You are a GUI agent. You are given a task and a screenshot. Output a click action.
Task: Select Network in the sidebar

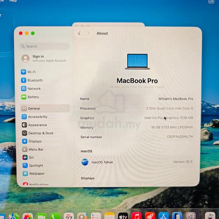click(x=31, y=89)
